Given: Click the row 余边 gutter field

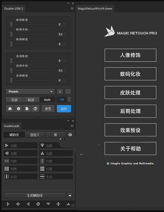Looking at the screenshot, I should point(56,176).
